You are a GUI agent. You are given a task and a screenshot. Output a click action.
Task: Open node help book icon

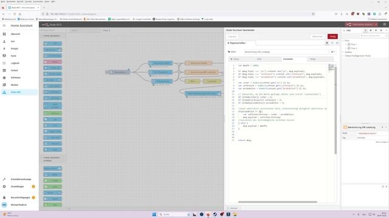coord(371,30)
